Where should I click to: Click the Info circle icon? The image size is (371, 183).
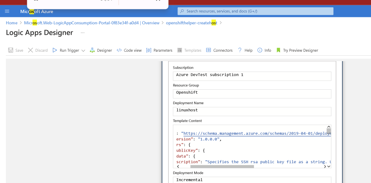pos(260,50)
